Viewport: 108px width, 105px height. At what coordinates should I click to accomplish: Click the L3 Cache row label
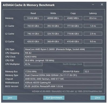coord(10,41)
